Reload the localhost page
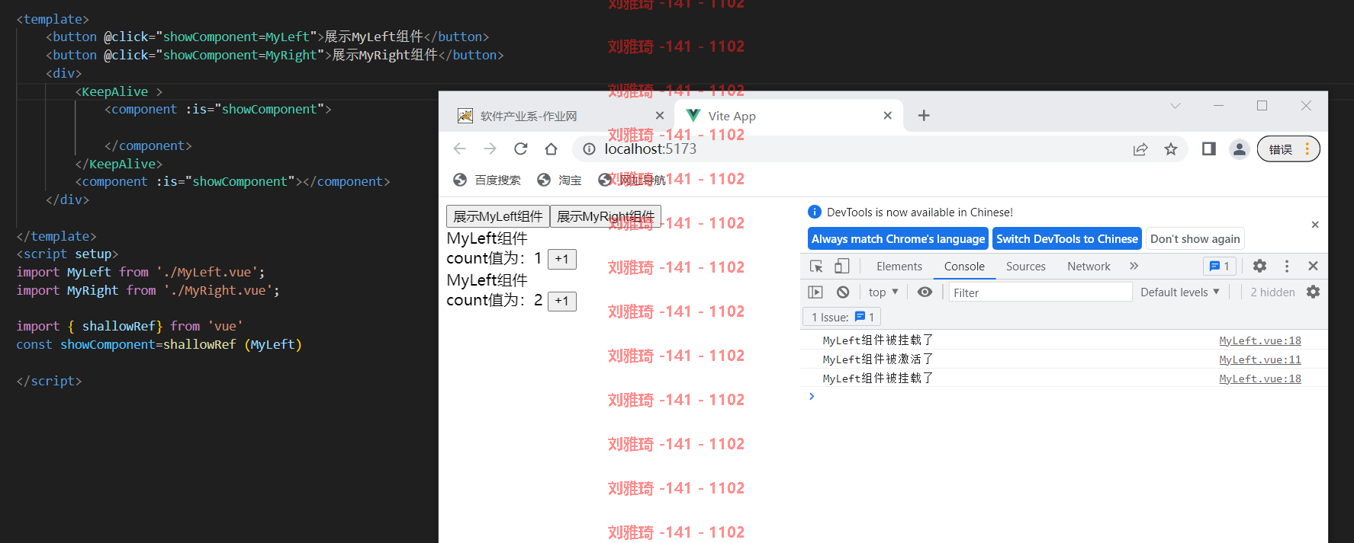Screen dimensions: 1354x543 pos(520,149)
